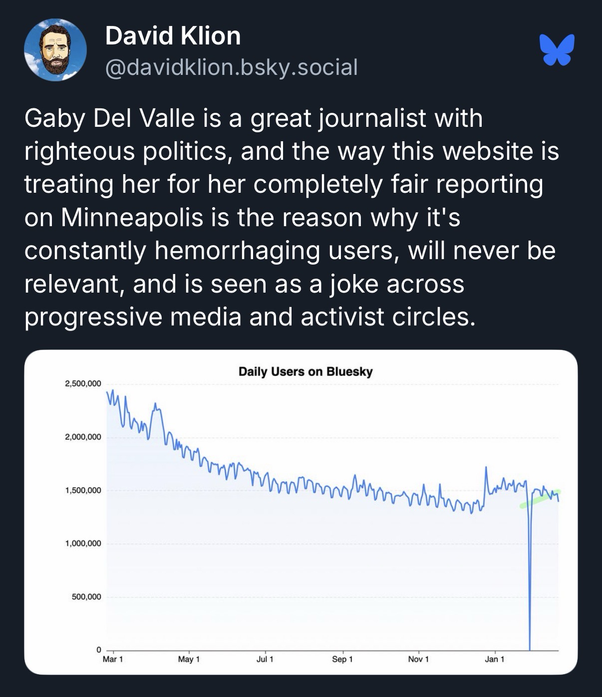Click the Jan 1 x-axis label
This screenshot has width=602, height=697.
(495, 660)
